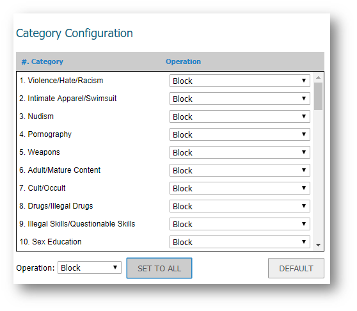
Task: Click the scrollbar up arrow
Action: (x=319, y=77)
